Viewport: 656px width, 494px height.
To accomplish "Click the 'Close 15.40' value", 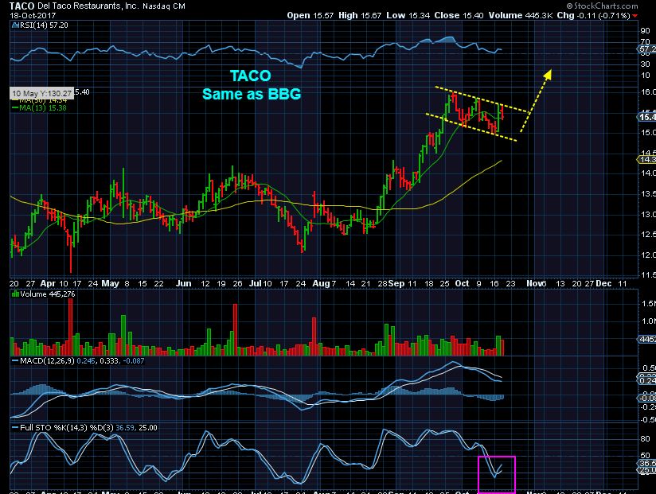I will click(459, 15).
